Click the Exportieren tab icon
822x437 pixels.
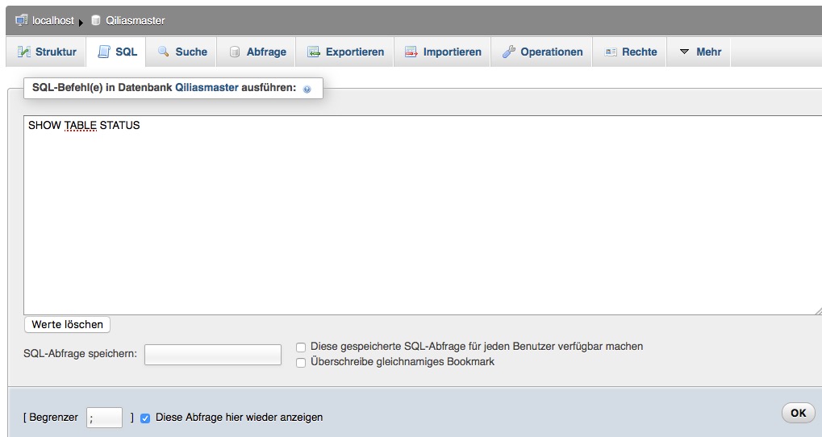pyautogui.click(x=314, y=52)
